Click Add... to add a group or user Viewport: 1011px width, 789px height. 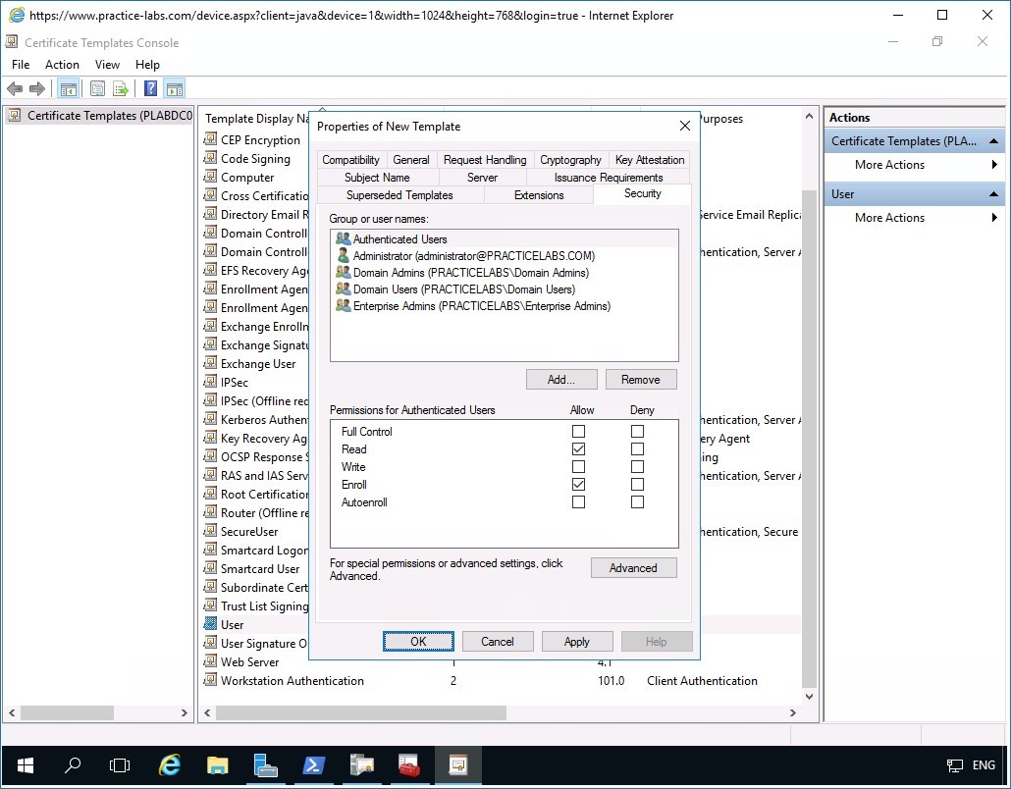[561, 380]
